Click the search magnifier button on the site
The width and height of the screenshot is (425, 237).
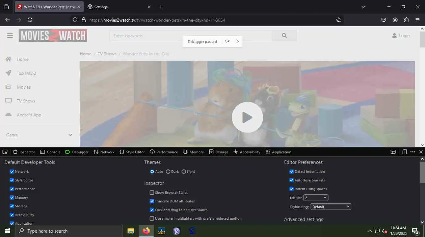click(x=284, y=35)
